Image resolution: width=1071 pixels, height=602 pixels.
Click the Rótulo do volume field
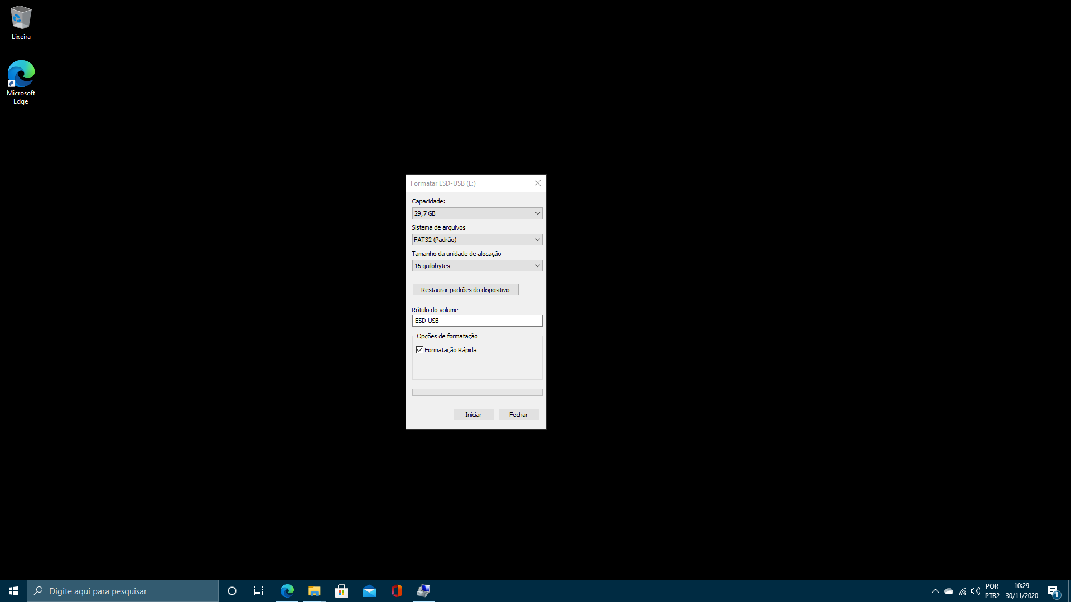tap(477, 321)
